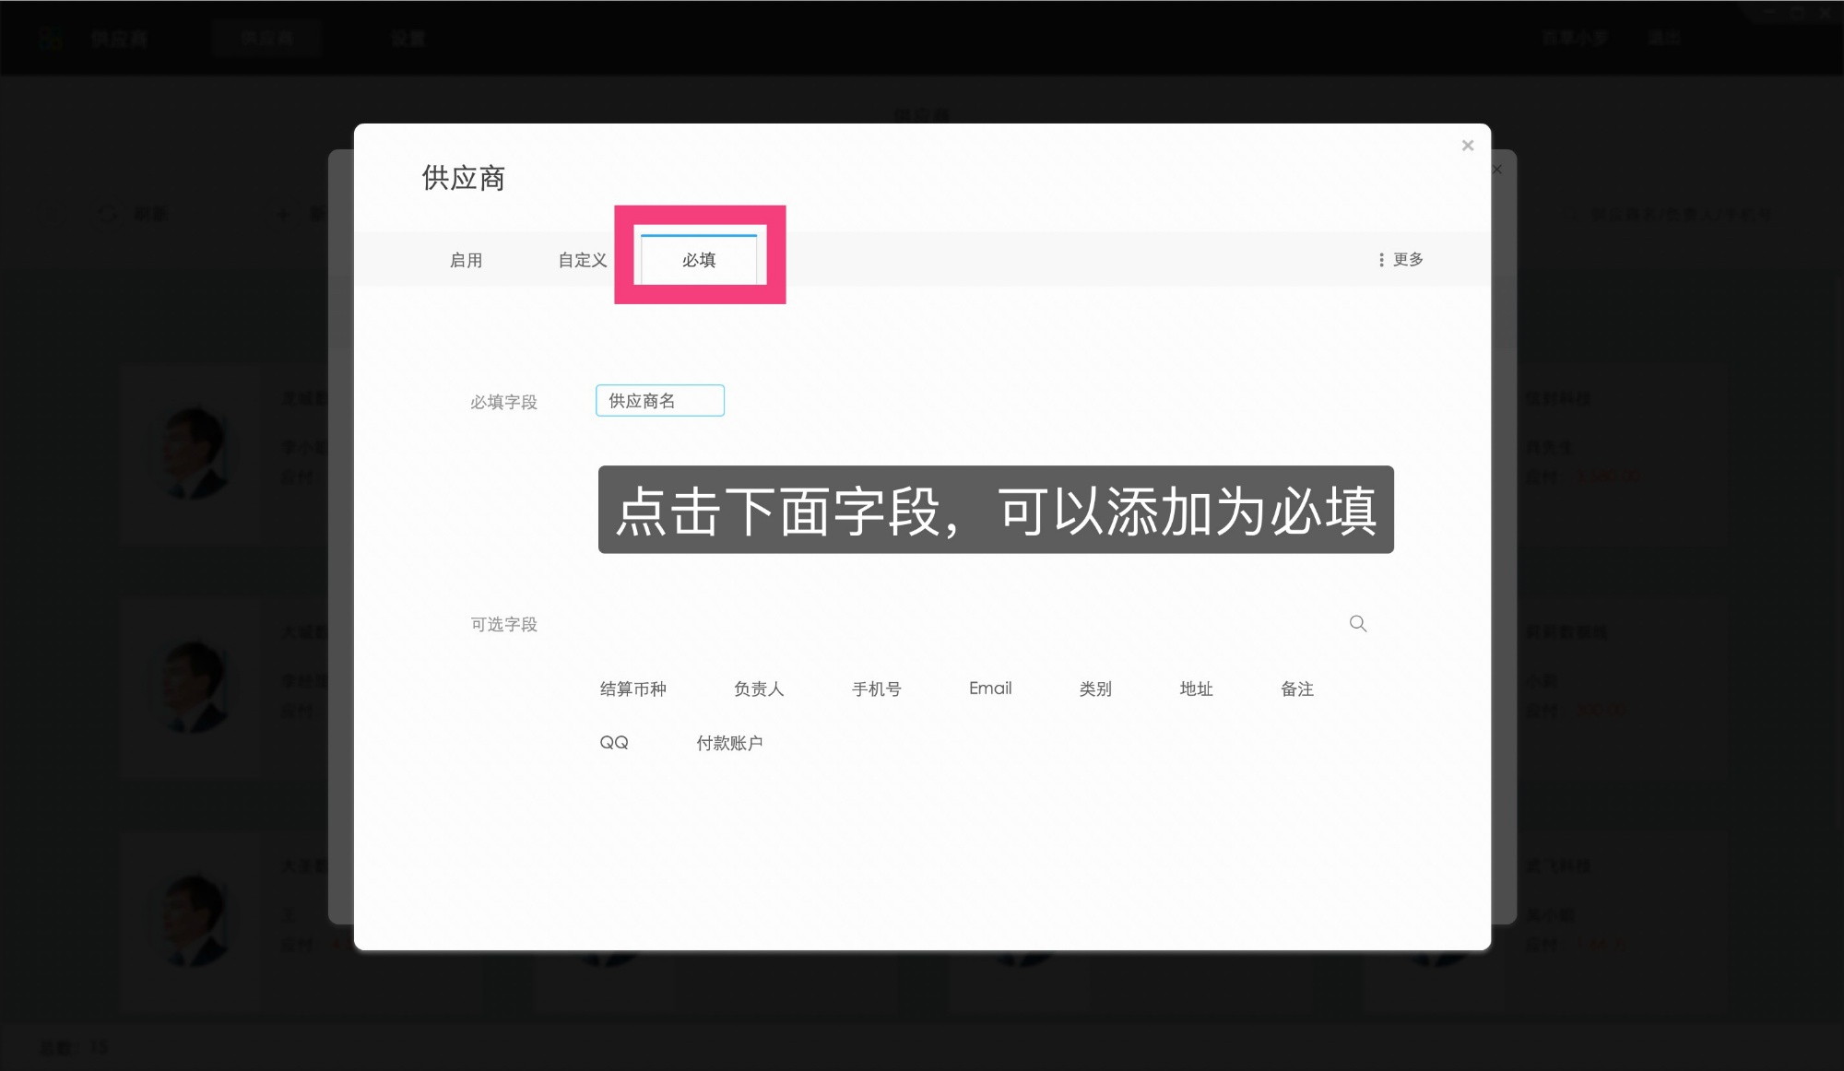Viewport: 1844px width, 1071px height.
Task: Add 地址 to required fields
Action: (1197, 688)
